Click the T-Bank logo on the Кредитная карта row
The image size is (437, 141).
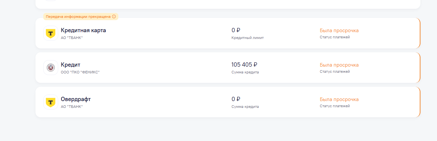[x=50, y=33]
